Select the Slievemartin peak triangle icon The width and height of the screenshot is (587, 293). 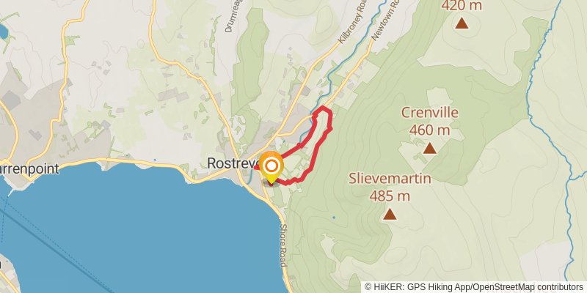click(390, 214)
